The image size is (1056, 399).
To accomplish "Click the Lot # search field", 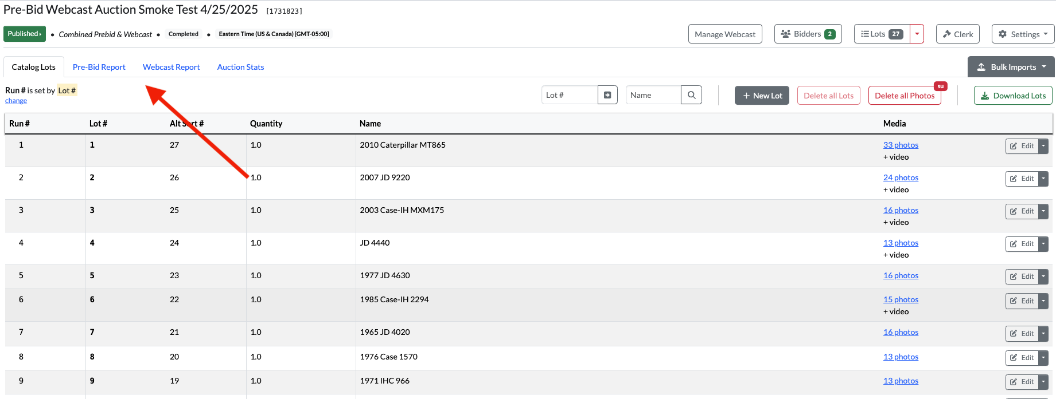I will 570,95.
